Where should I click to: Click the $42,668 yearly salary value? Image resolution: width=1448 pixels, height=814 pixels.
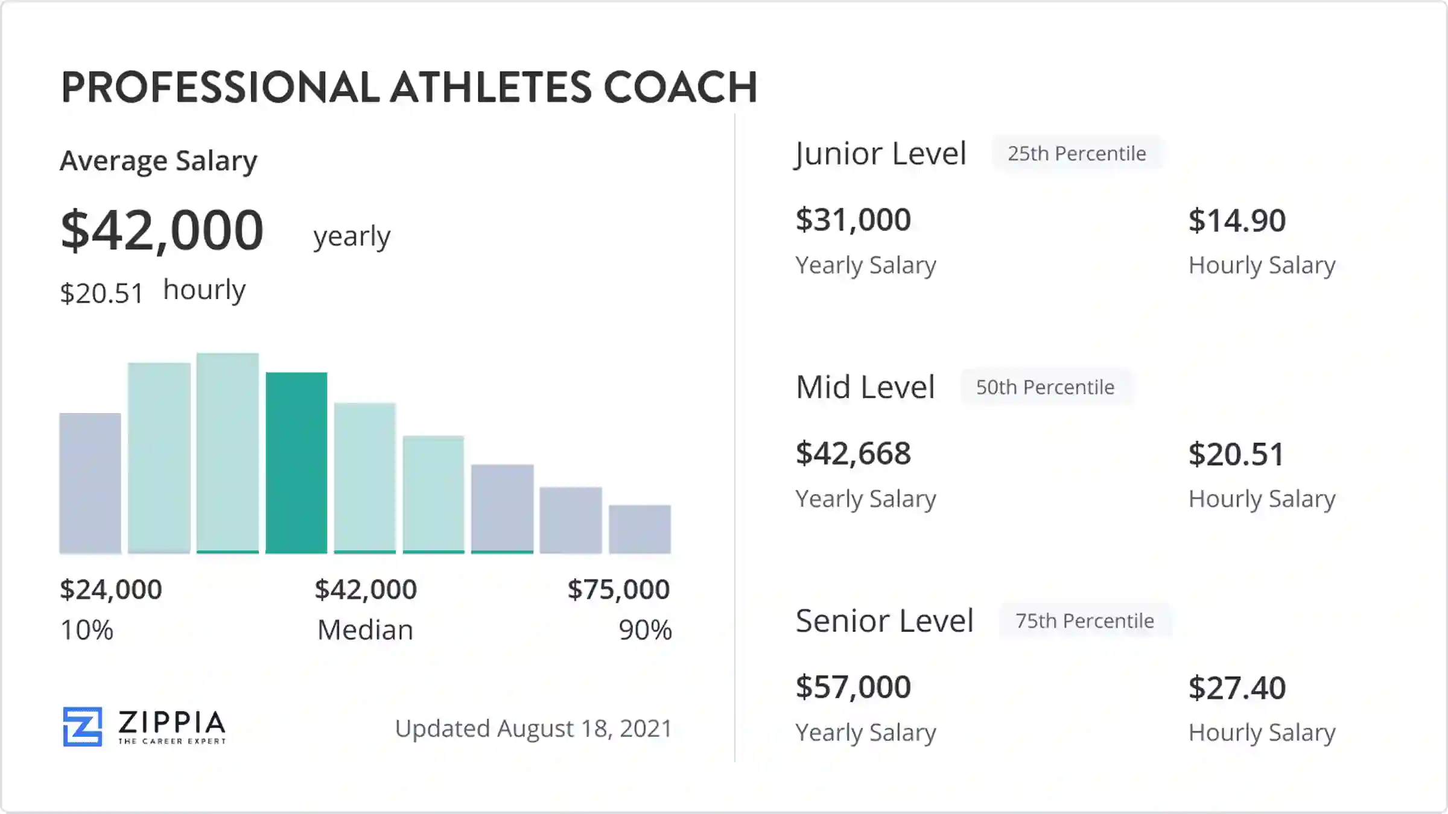(853, 453)
